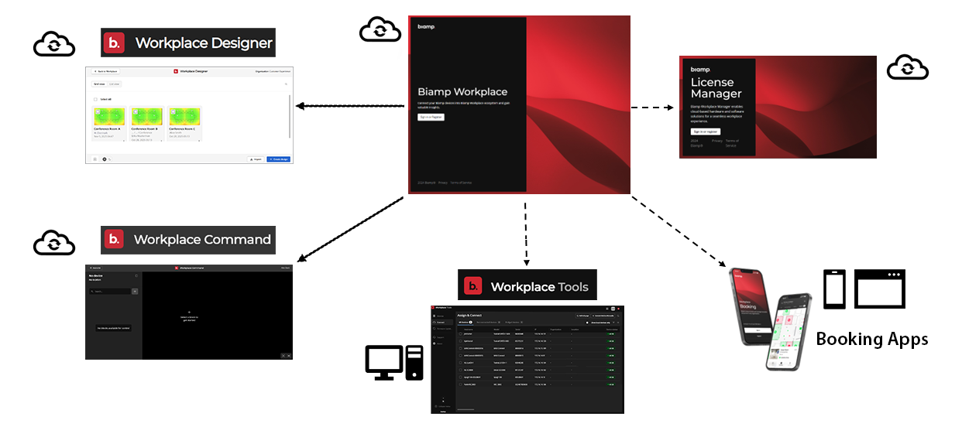Open the All devices tab in Workplace Tools

click(466, 323)
